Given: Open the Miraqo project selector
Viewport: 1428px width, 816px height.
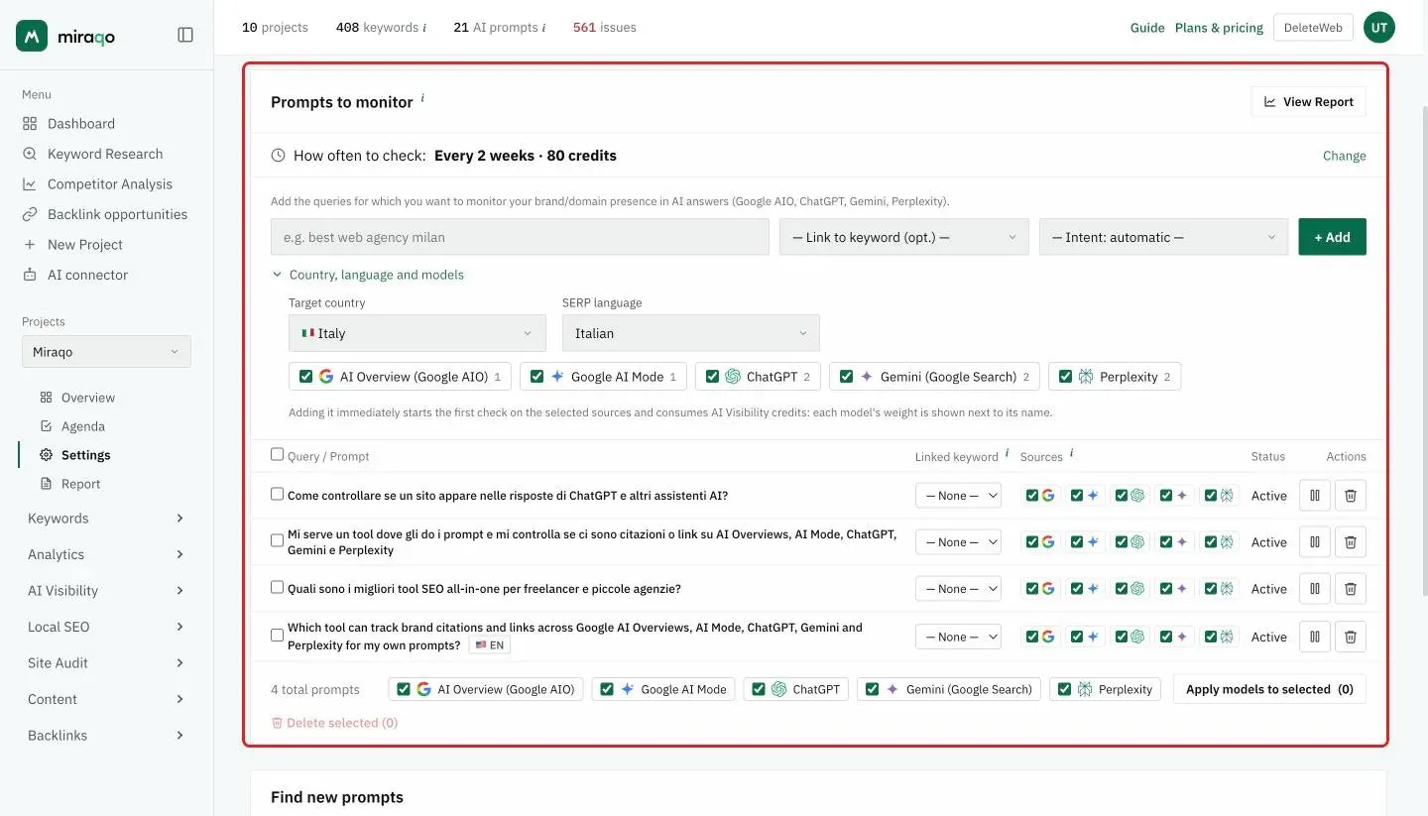Looking at the screenshot, I should [106, 352].
